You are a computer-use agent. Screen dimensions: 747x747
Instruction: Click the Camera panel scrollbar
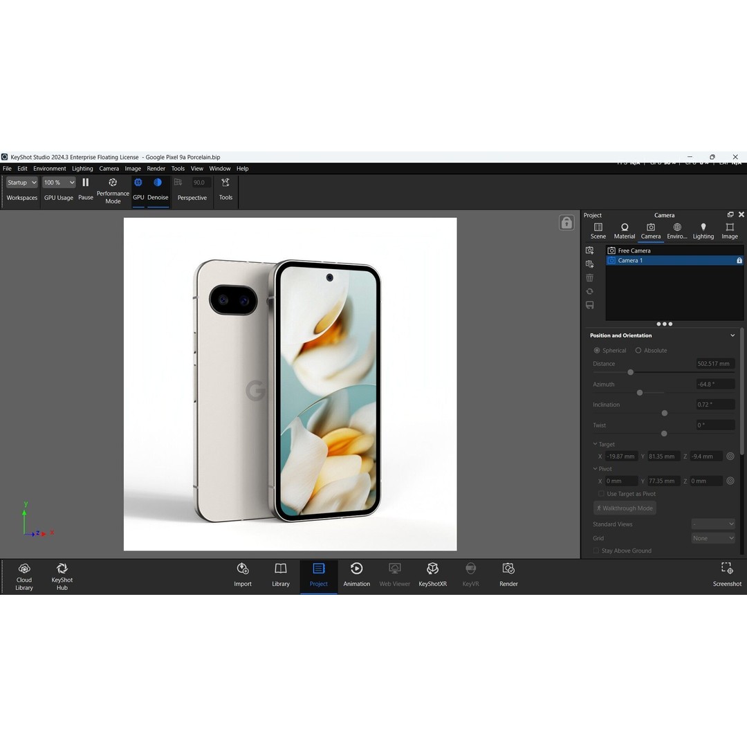click(x=741, y=391)
